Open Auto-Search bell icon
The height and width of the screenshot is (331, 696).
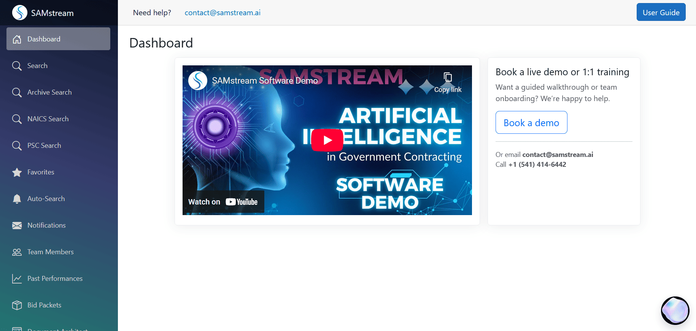(17, 199)
